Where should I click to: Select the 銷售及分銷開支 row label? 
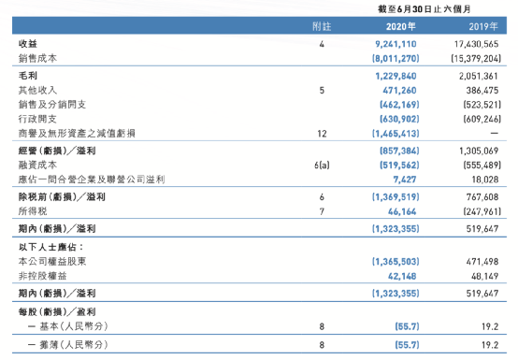pyautogui.click(x=52, y=105)
